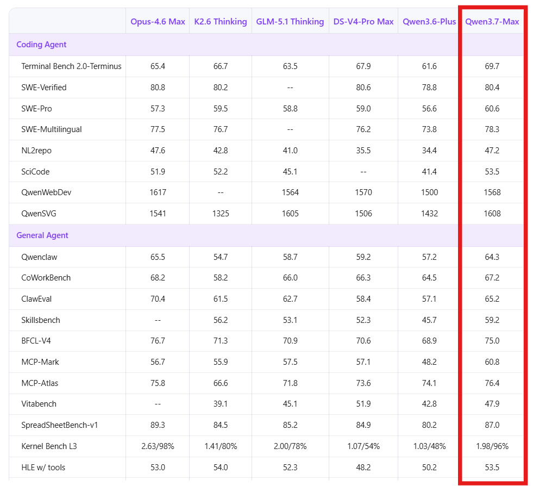Click the Kernel Bench L3 row label

(49, 446)
